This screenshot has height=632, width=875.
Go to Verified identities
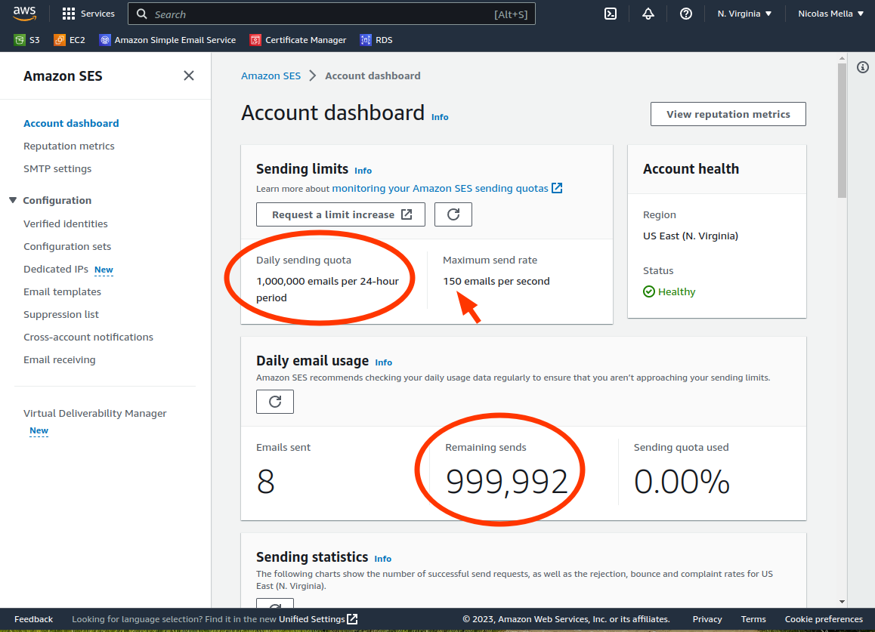[66, 224]
